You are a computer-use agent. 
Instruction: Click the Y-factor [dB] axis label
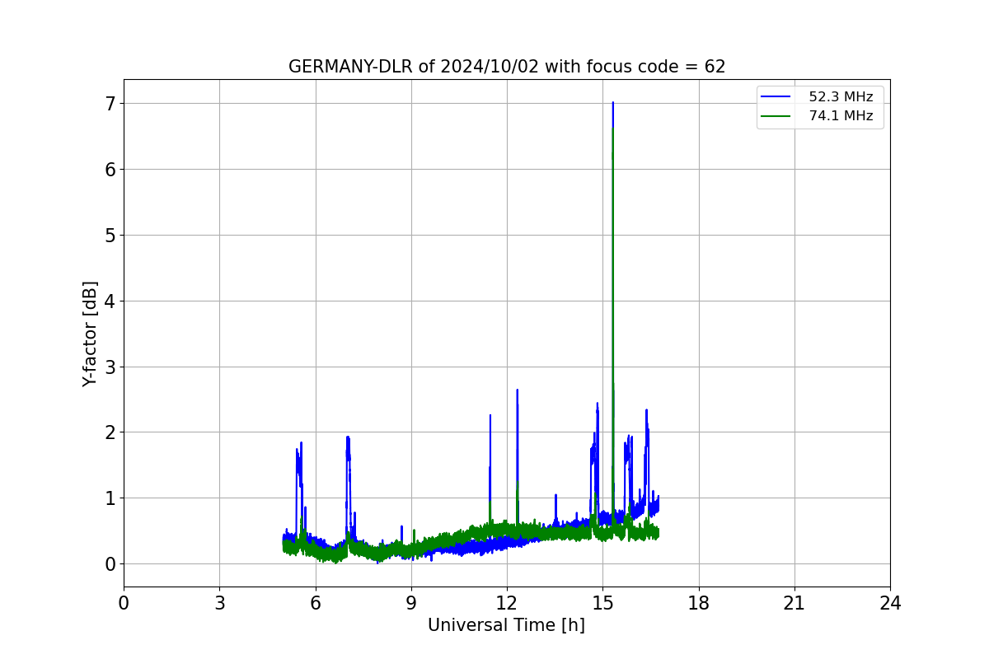pos(90,334)
